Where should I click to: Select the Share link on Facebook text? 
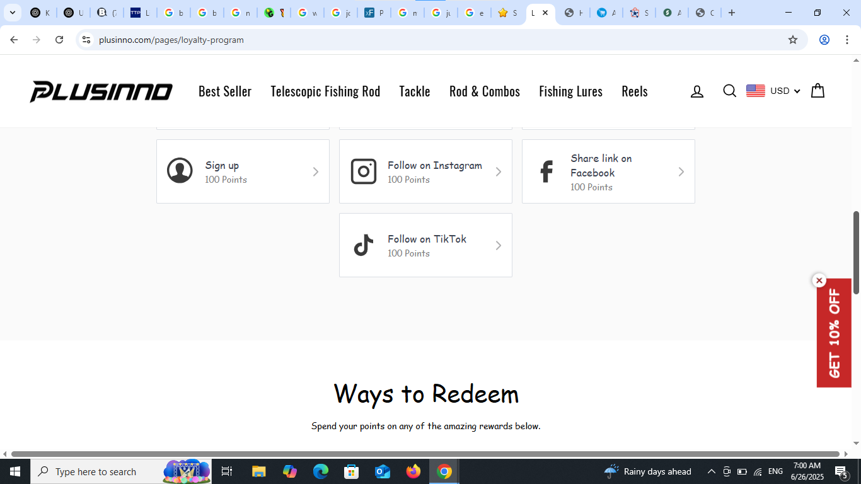pos(601,165)
